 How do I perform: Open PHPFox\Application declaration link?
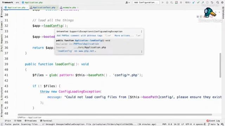(x=86, y=44)
